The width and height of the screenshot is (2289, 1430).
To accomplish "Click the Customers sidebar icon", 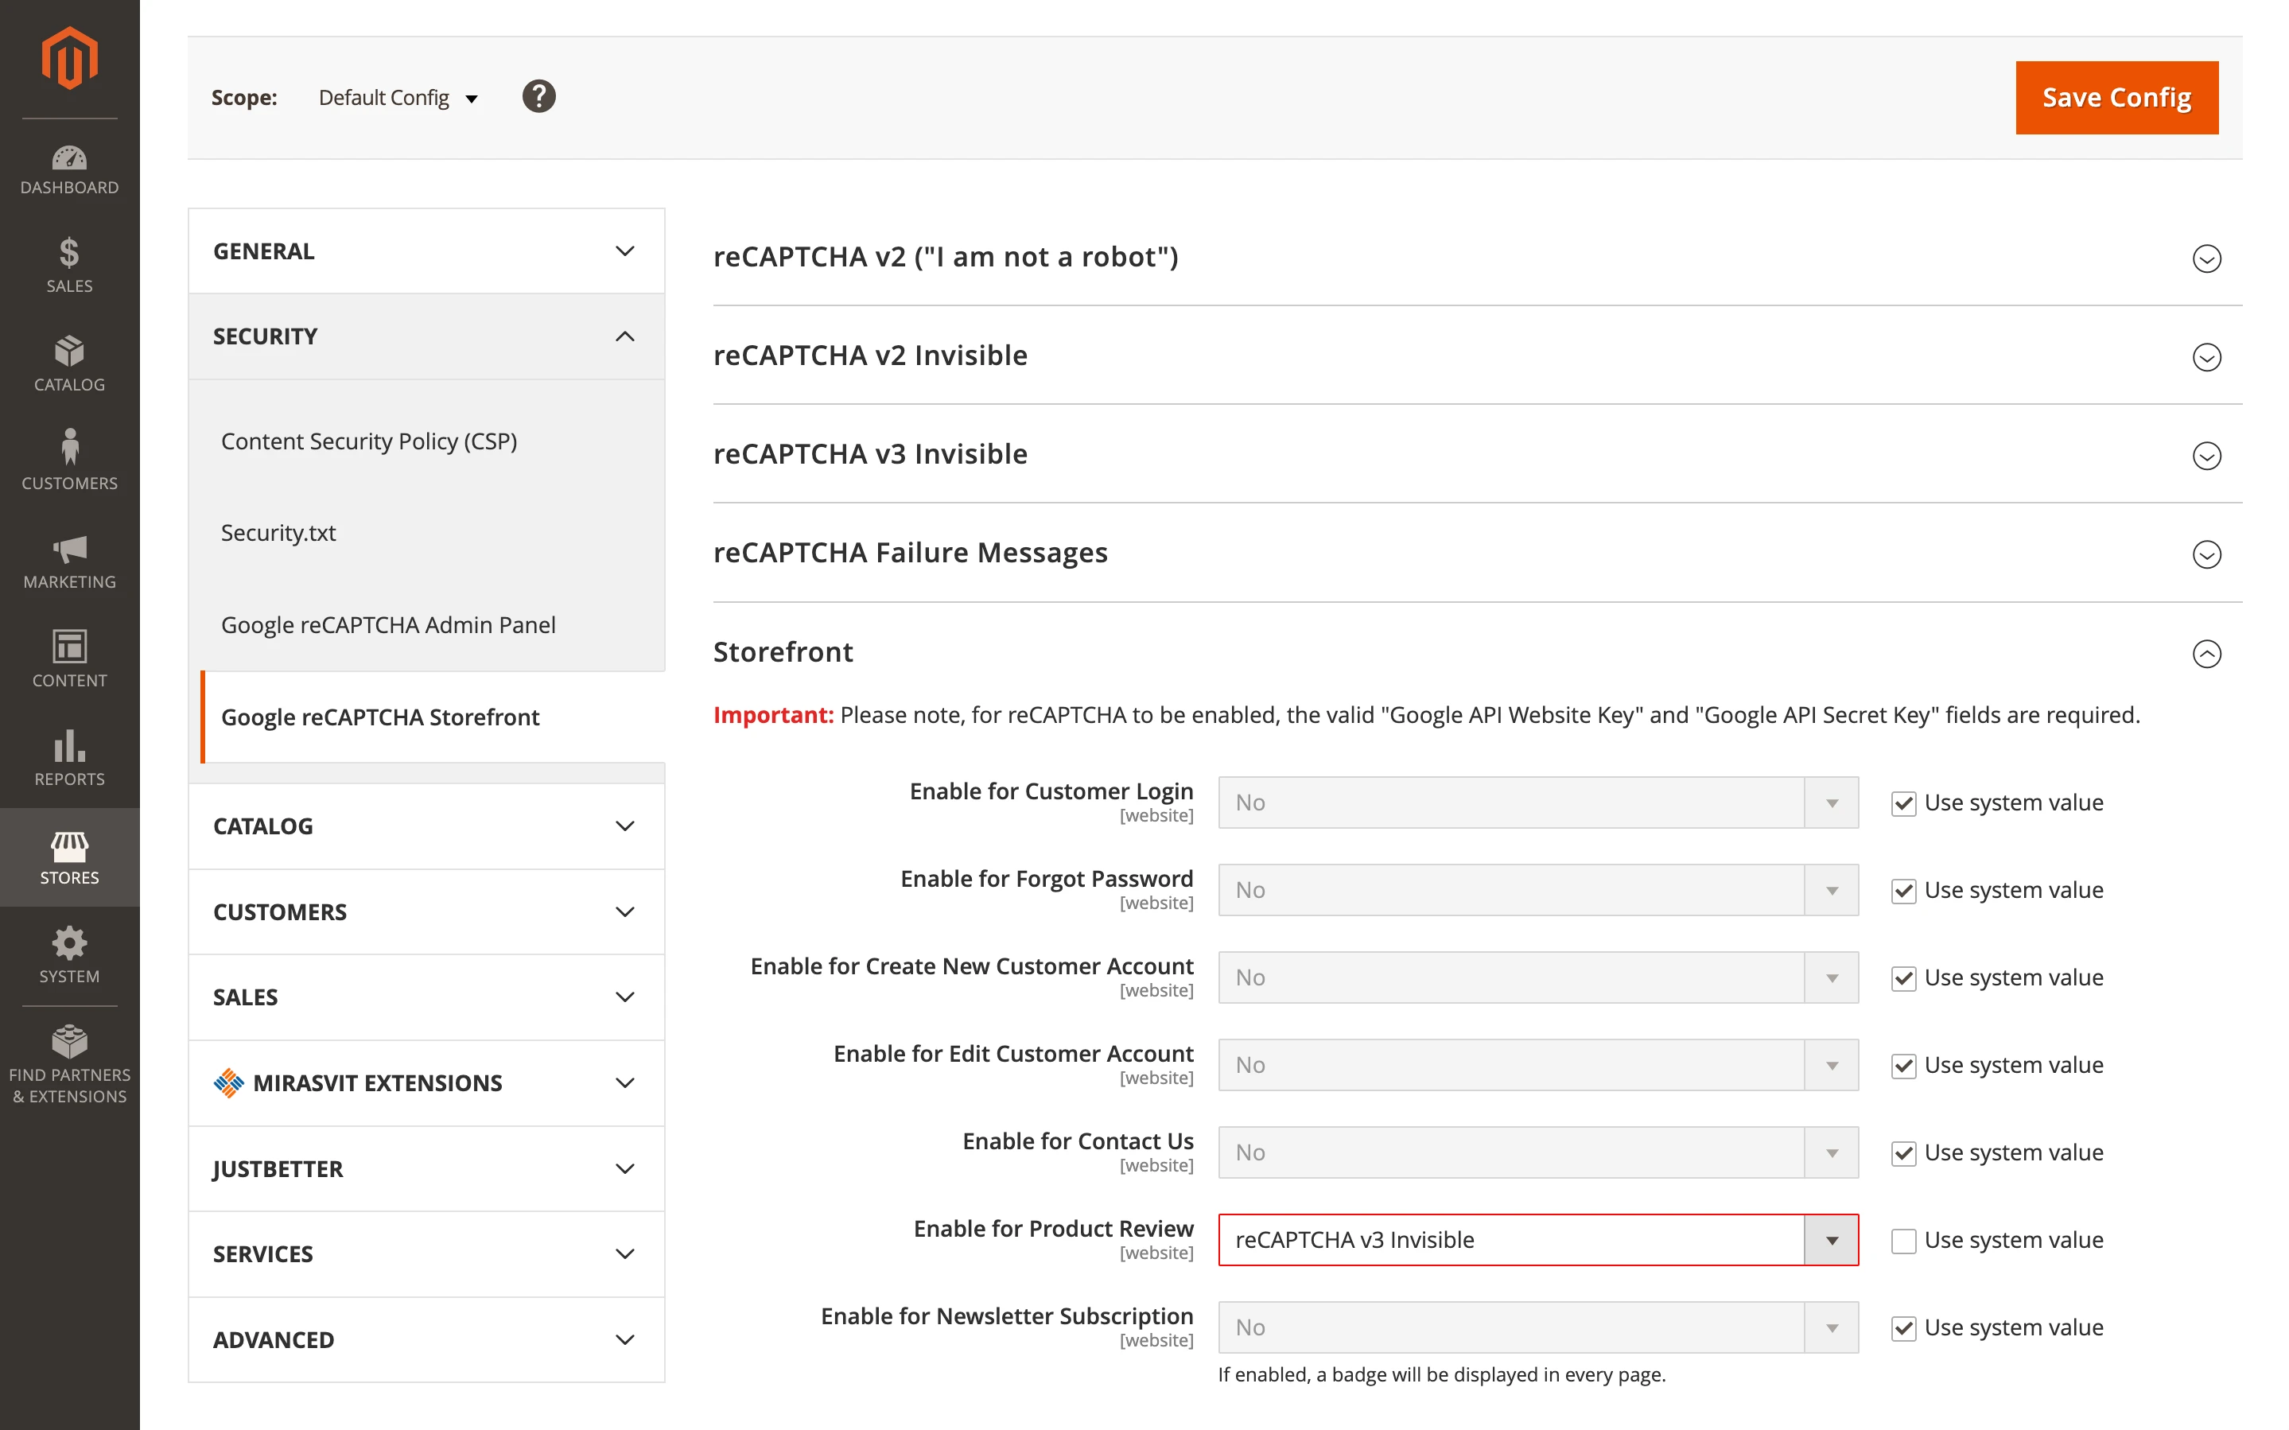I will pyautogui.click(x=69, y=460).
